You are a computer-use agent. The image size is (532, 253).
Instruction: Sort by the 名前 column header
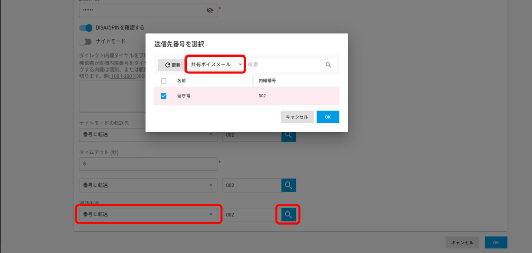[x=181, y=81]
